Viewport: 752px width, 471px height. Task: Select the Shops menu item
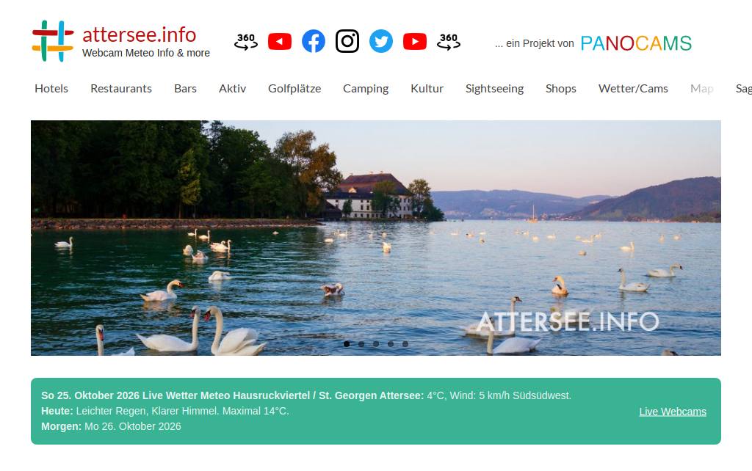coord(560,89)
